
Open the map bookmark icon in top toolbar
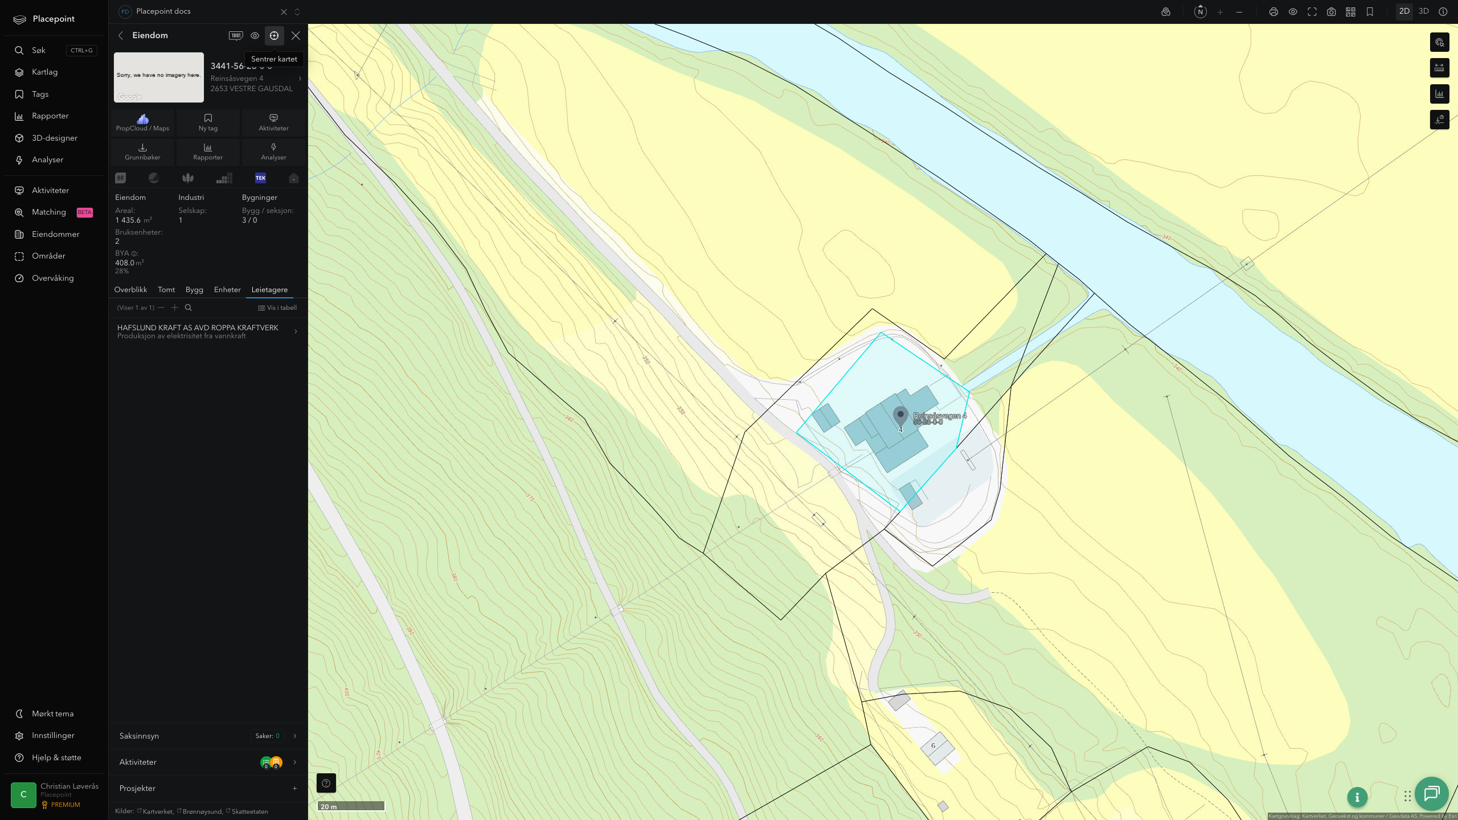[1370, 12]
